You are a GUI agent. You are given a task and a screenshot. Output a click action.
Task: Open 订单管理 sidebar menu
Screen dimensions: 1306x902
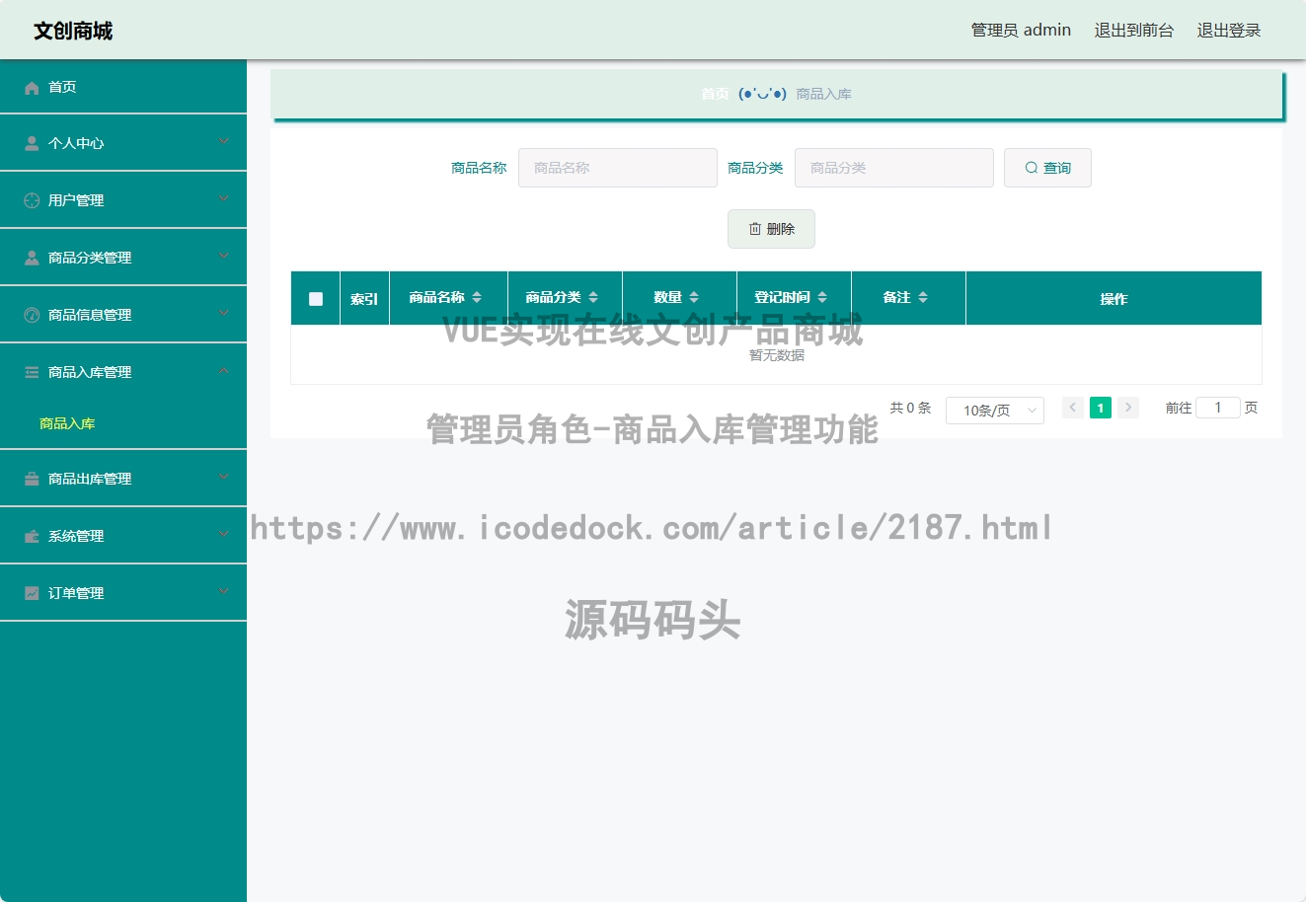(123, 593)
